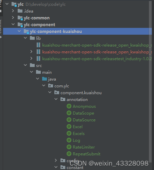Collapse the java source folder
Screen dimensions: 154x170
pos(38,79)
